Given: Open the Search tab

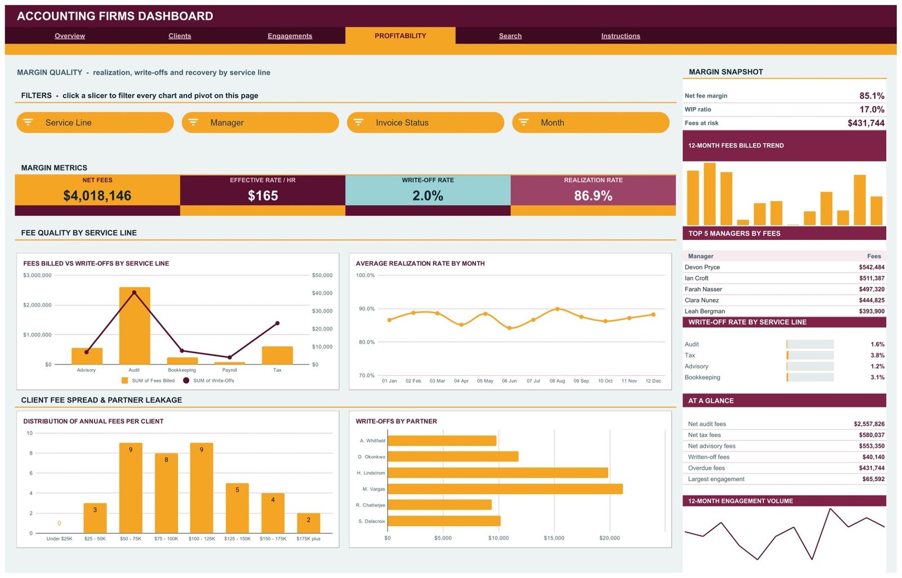Looking at the screenshot, I should point(510,35).
